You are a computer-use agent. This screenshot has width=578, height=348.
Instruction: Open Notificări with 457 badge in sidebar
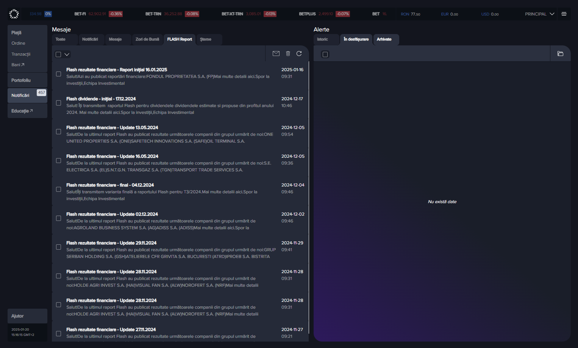point(27,95)
